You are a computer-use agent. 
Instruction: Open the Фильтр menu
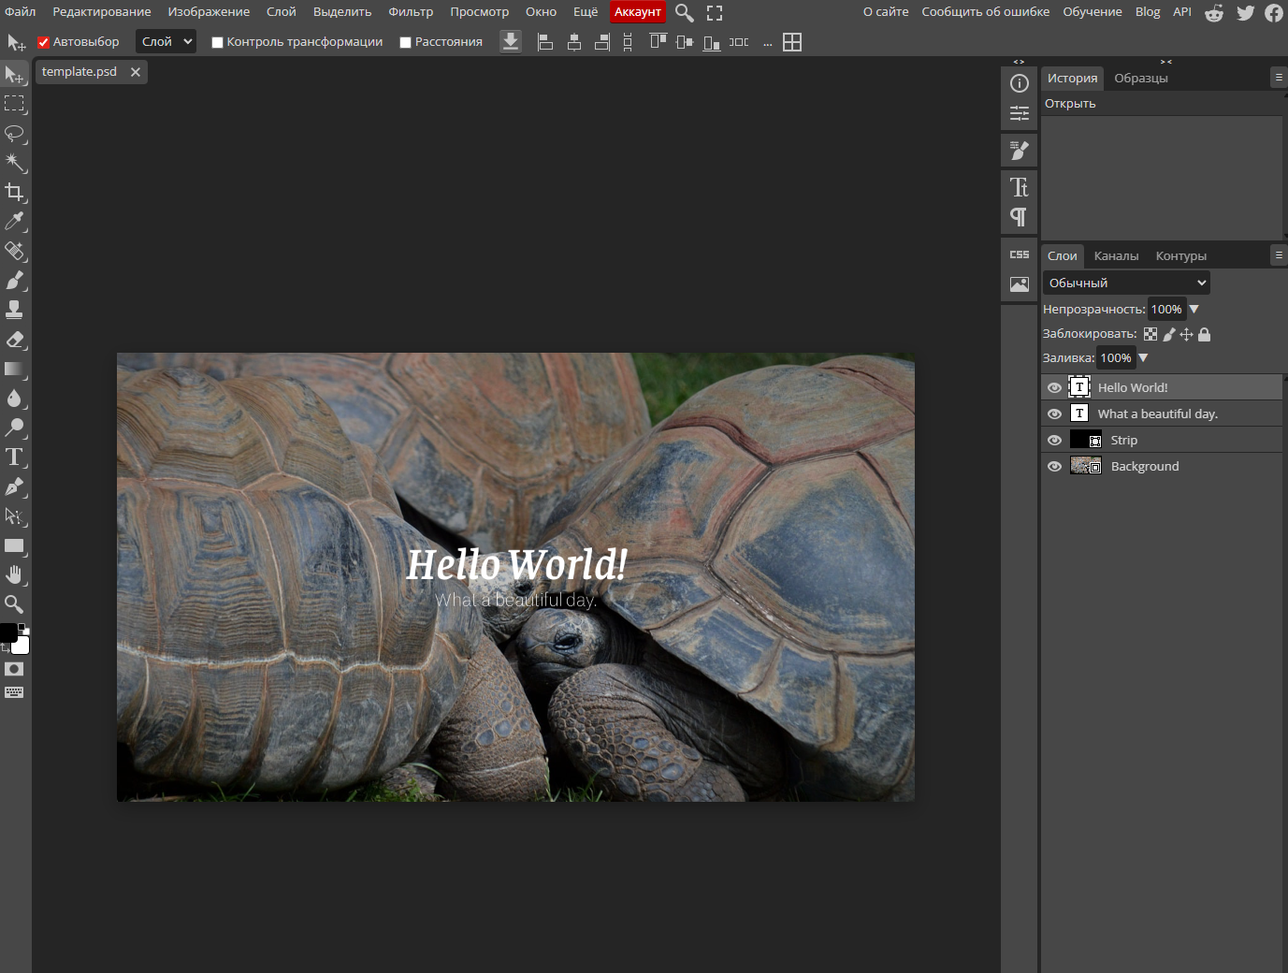pyautogui.click(x=411, y=11)
